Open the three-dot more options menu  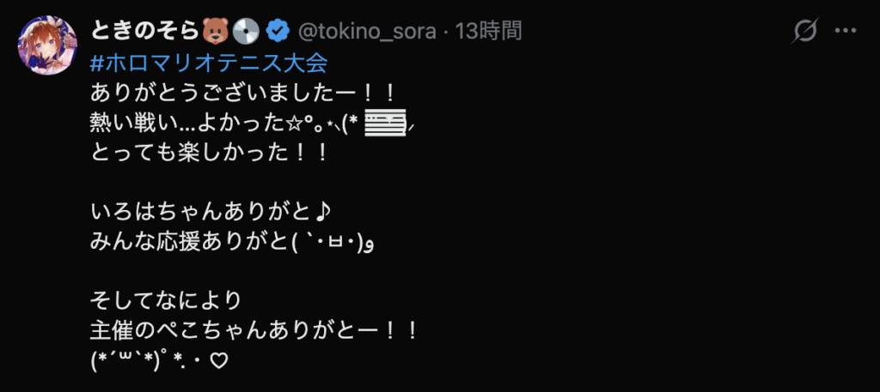846,33
